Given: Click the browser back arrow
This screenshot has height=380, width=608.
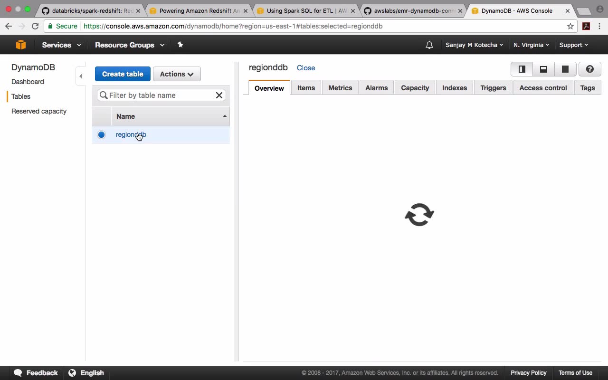Looking at the screenshot, I should 9,26.
